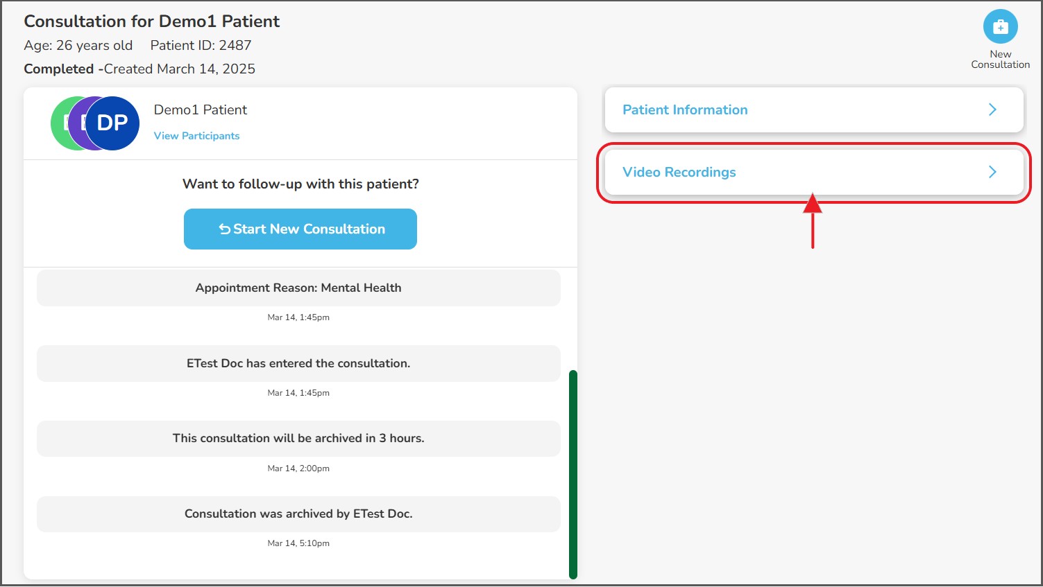The height and width of the screenshot is (587, 1043).
Task: Click the New Consultation text label
Action: coord(1000,60)
